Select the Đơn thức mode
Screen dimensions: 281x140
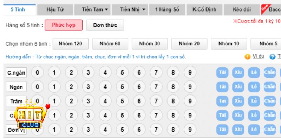(105, 25)
